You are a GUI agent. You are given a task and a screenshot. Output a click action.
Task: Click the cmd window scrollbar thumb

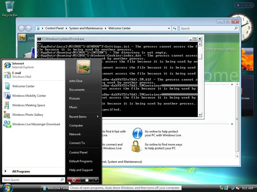(x=200, y=56)
